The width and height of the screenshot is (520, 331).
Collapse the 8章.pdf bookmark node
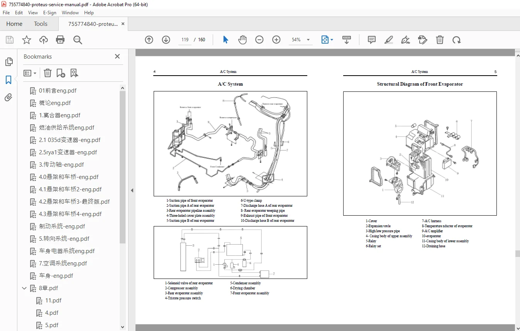pyautogui.click(x=25, y=288)
